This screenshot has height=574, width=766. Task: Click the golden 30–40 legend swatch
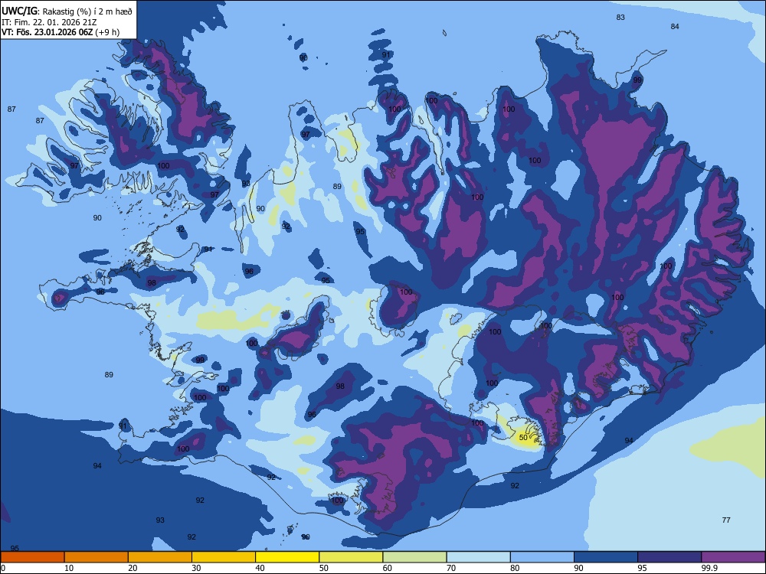click(224, 557)
